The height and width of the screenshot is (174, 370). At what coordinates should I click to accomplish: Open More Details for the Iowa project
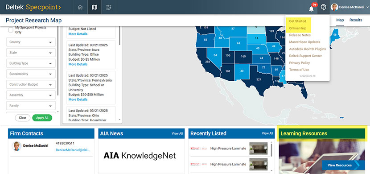[x=78, y=64]
